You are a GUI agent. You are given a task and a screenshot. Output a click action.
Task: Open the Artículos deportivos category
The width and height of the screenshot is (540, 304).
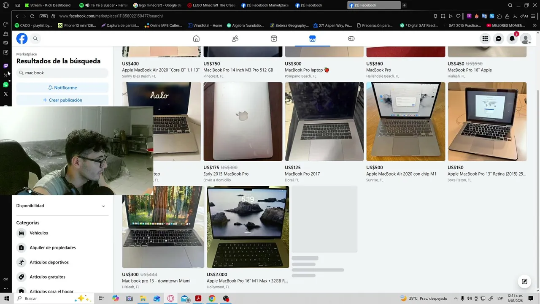[62, 262]
